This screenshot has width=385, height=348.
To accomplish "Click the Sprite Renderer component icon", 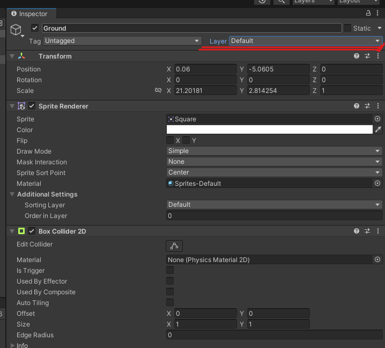I will click(21, 106).
